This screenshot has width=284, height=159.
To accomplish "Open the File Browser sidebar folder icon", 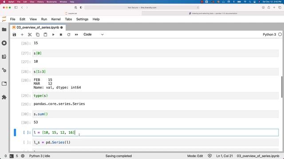I will point(4,30).
